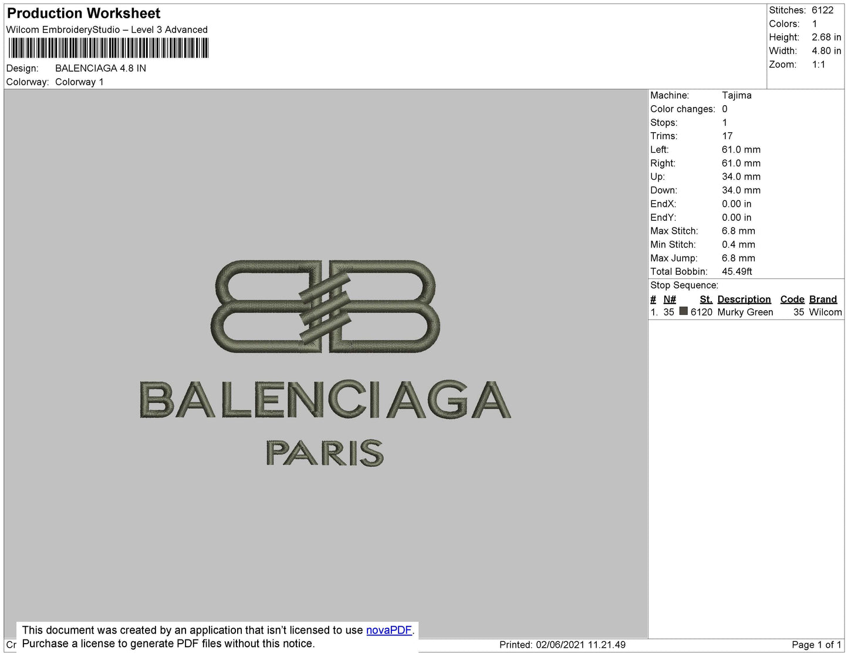Select design name 'BALENCIAGA 4.8 IN'
This screenshot has height=656, width=848.
(100, 68)
